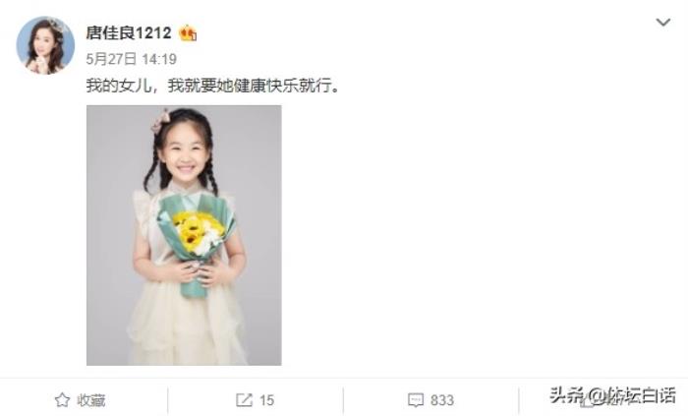
Task: Click the pink hair bow in the photo
Action: [x=160, y=119]
